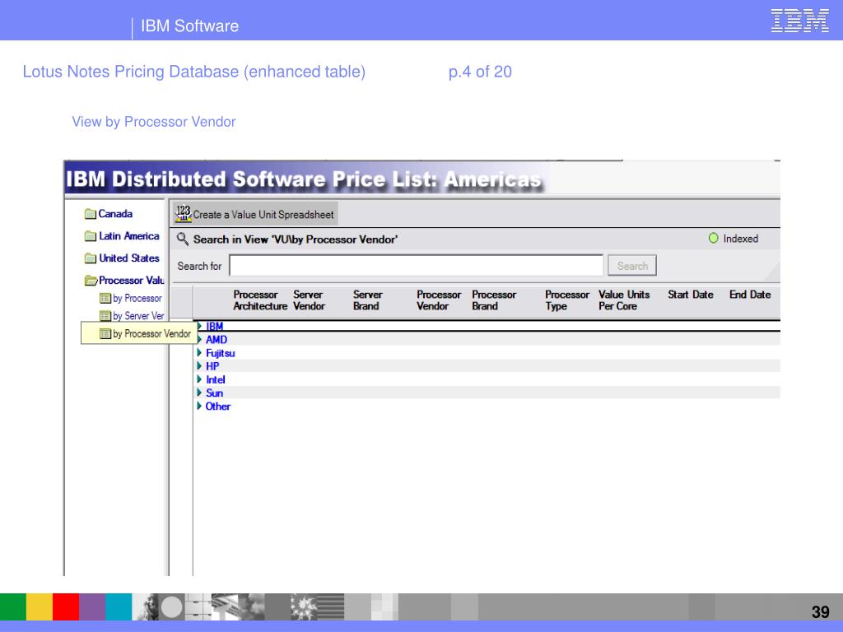
Task: Click the 123 spreadsheet icon
Action: click(x=184, y=214)
